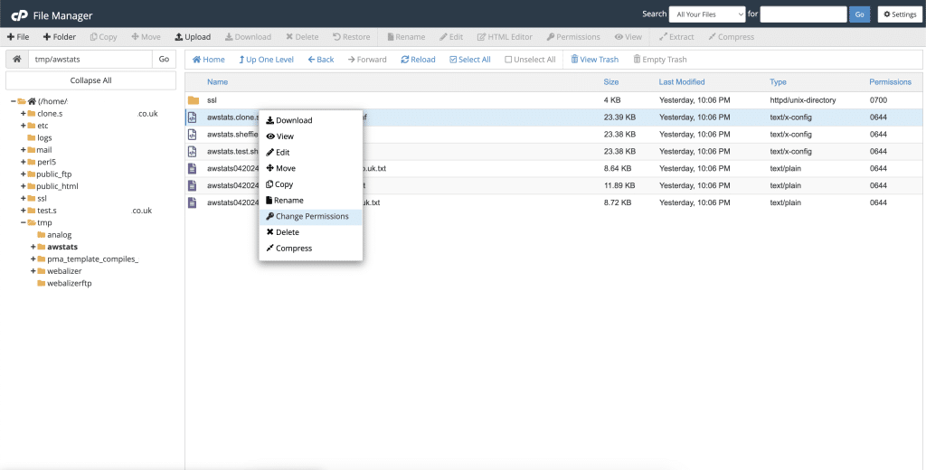
Task: Click the home icon beside path field
Action: tap(17, 59)
